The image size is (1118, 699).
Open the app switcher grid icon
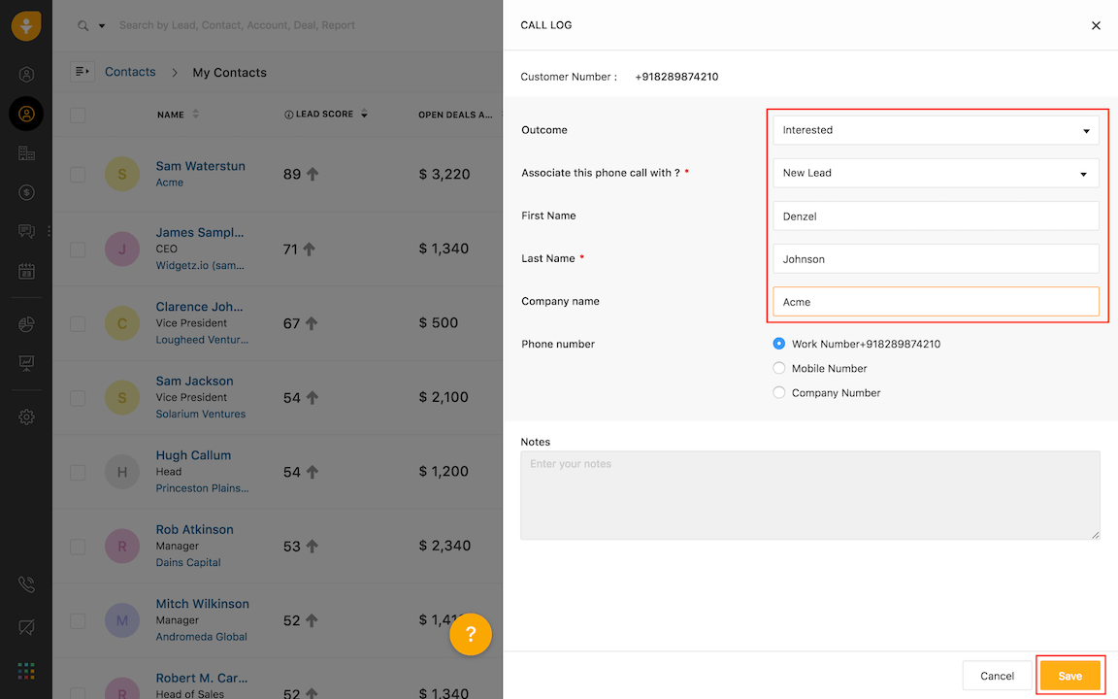[26, 671]
